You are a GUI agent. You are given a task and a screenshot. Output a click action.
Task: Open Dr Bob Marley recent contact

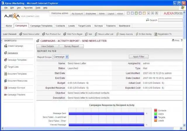(144, 34)
